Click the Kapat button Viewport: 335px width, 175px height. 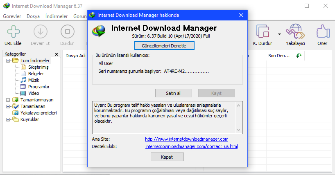pos(167,157)
